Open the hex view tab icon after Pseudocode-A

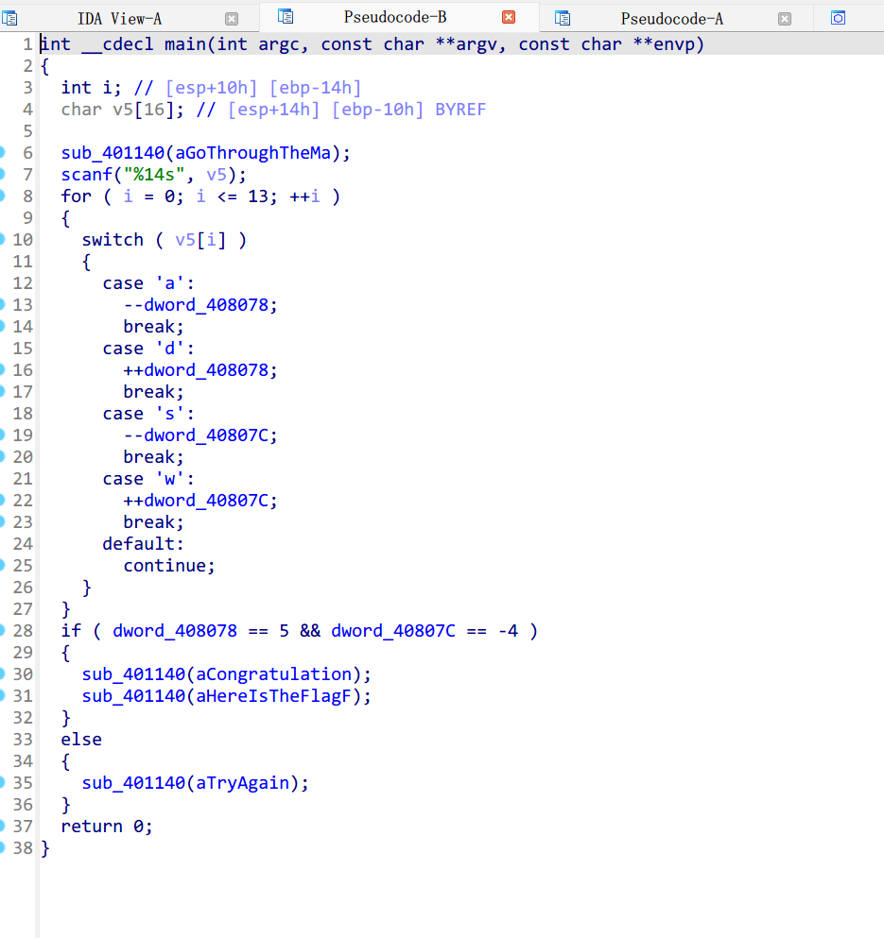(839, 18)
